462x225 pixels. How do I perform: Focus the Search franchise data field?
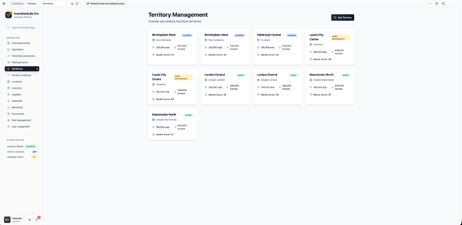22,28
